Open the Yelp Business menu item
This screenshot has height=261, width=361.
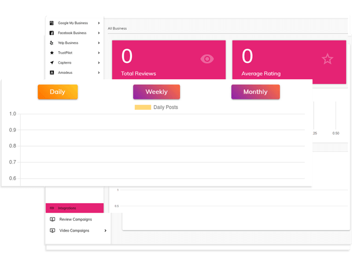(75, 43)
